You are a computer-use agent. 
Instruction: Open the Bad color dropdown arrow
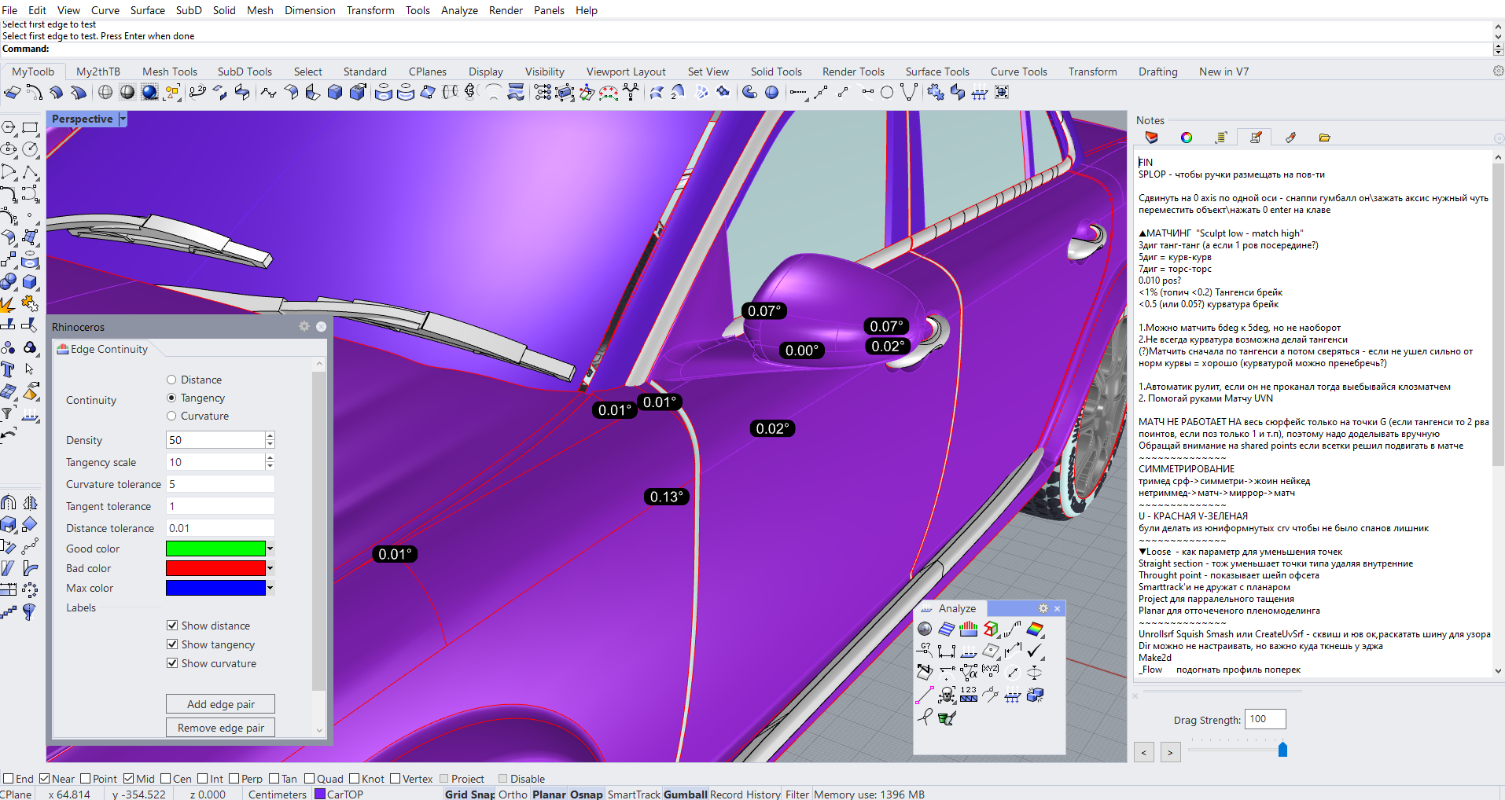tap(270, 568)
